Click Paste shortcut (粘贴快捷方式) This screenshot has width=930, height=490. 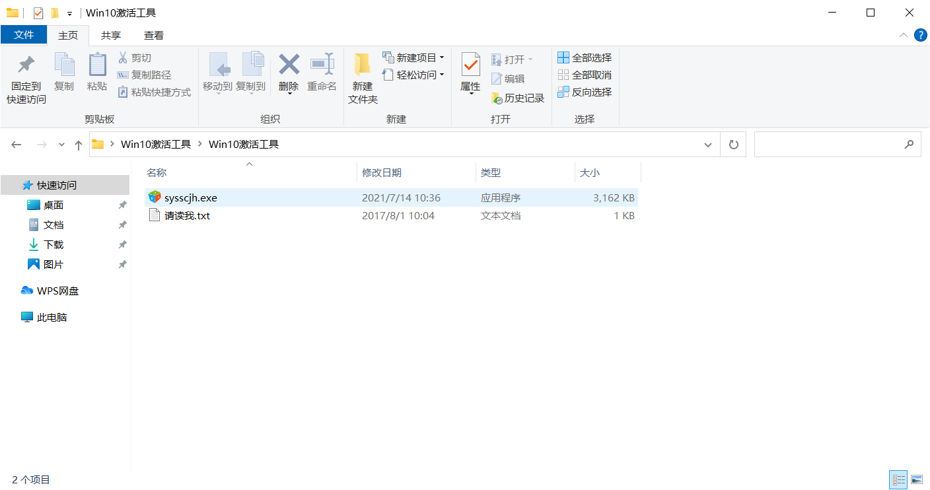[x=154, y=92]
